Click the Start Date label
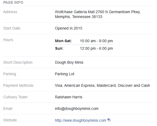This screenshot has height=126, width=157. click(12, 28)
